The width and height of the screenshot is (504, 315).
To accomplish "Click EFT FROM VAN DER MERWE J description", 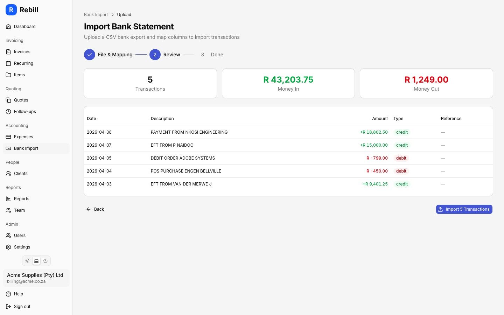I will coord(181,184).
